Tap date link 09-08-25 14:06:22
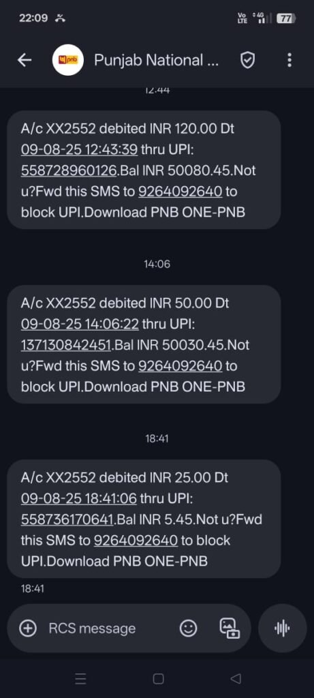Viewport: 314px width, 698px height. coord(80,324)
